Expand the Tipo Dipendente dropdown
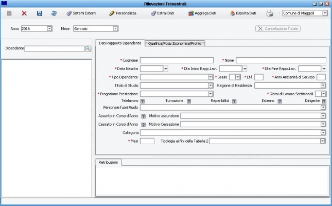This screenshot has height=206, width=332. tap(210, 77)
